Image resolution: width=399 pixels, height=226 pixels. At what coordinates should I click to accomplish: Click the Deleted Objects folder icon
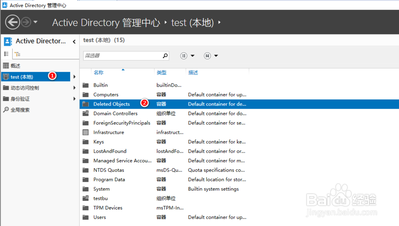[x=85, y=104]
